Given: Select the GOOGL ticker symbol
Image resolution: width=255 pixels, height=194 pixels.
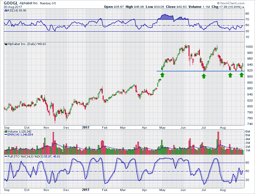Looking at the screenshot, I should point(11,3).
